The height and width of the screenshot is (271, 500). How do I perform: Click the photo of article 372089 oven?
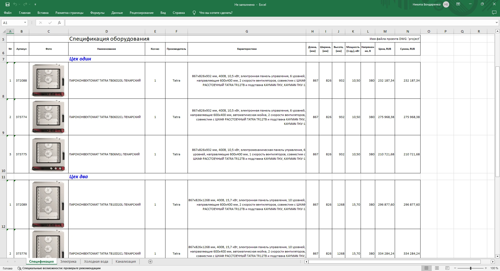coord(48,205)
